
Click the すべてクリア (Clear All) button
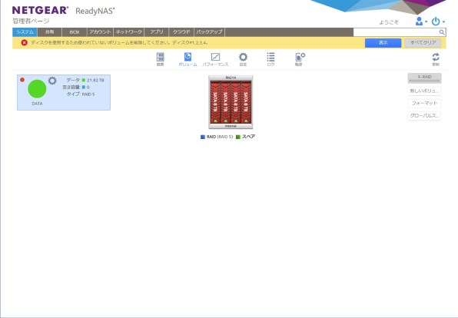click(423, 43)
